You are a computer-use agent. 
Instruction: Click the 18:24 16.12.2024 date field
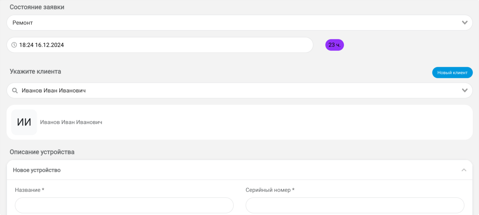[x=160, y=45]
